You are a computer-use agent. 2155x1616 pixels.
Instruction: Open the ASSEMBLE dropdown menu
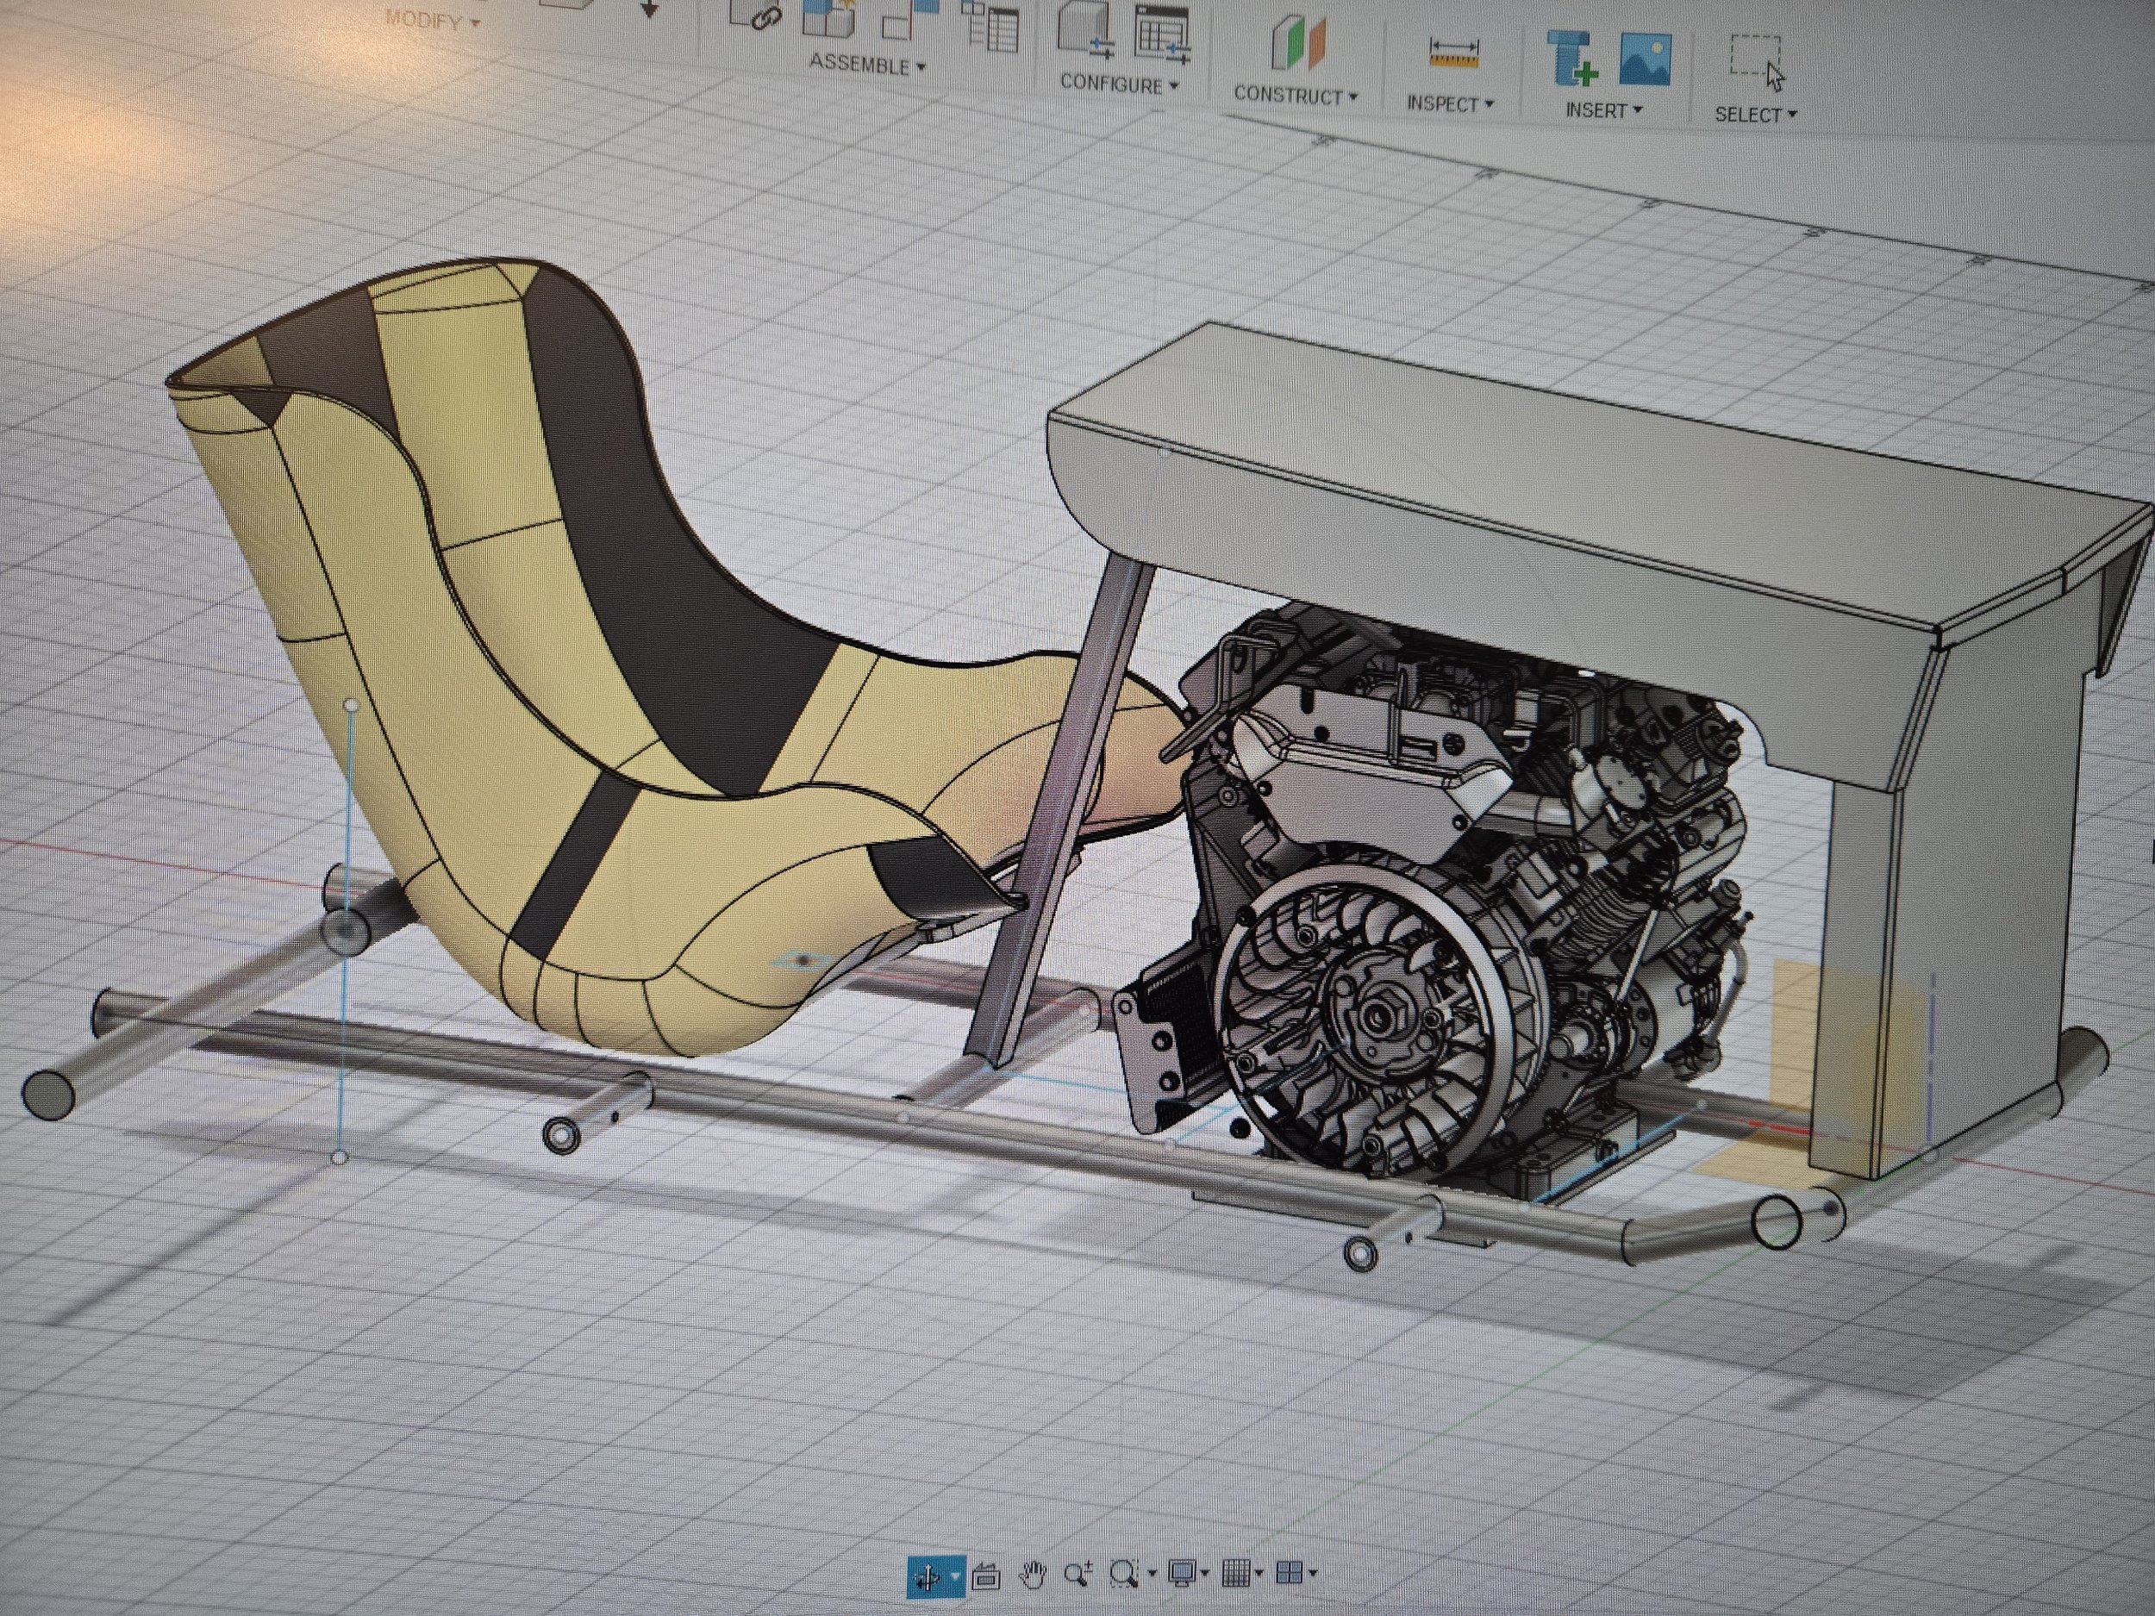point(867,65)
